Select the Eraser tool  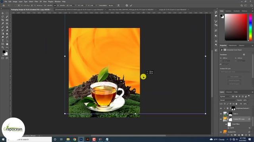7,30
